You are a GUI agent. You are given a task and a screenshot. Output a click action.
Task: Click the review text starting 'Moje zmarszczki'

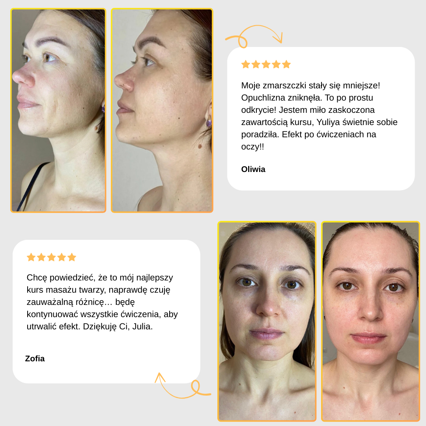pos(319,116)
